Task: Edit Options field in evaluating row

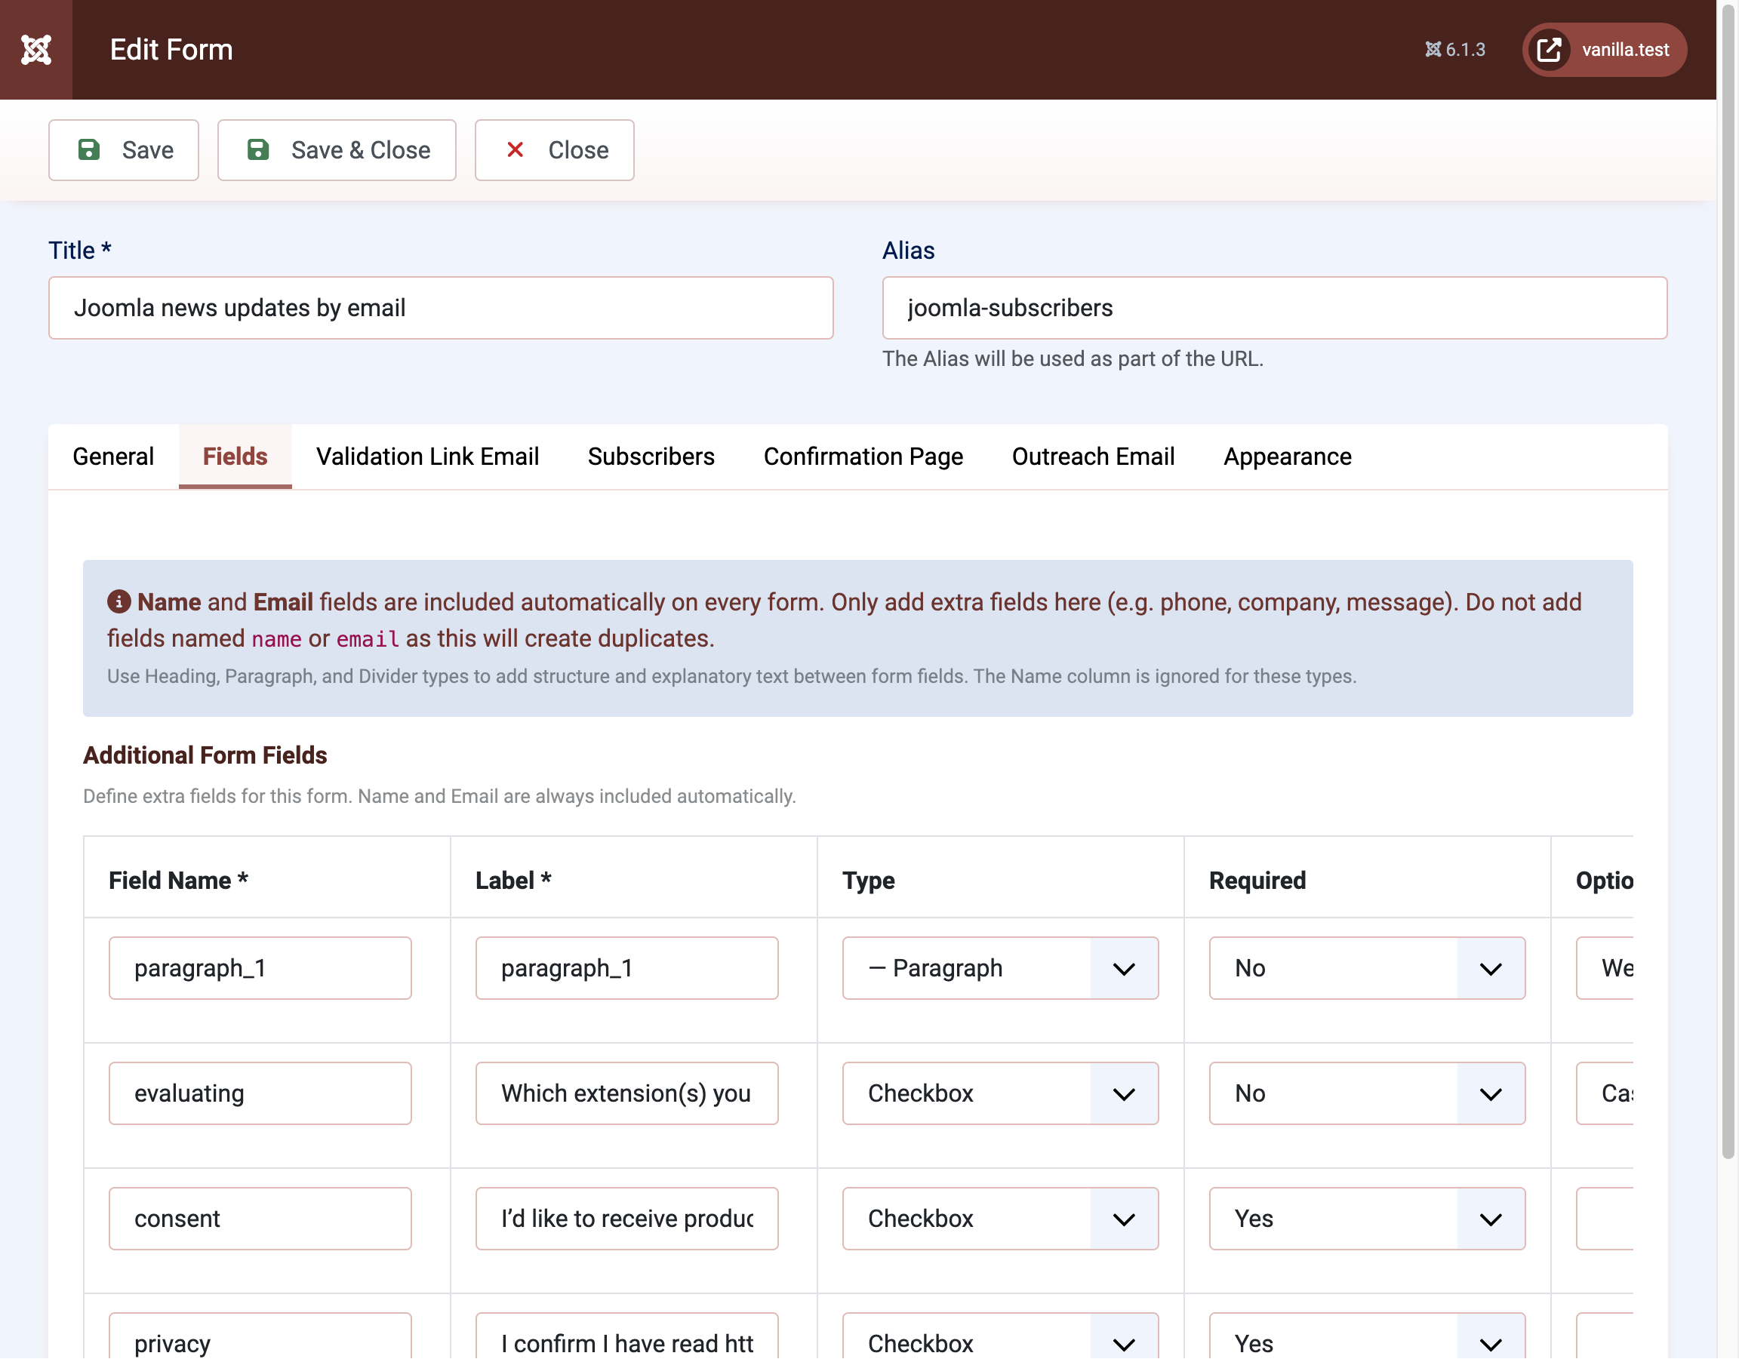Action: (x=1605, y=1093)
